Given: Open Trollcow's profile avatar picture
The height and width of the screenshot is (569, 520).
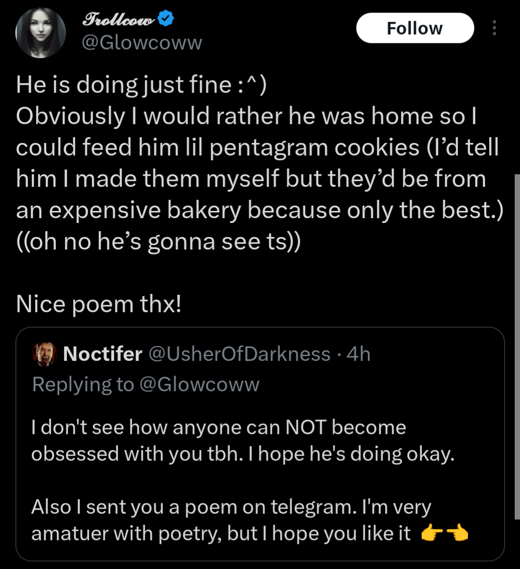Looking at the screenshot, I should pos(40,33).
